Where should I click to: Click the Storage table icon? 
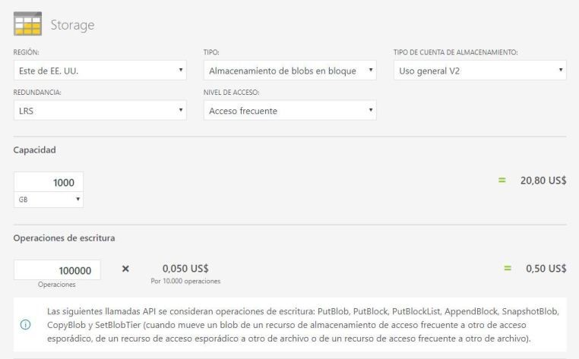tap(29, 24)
